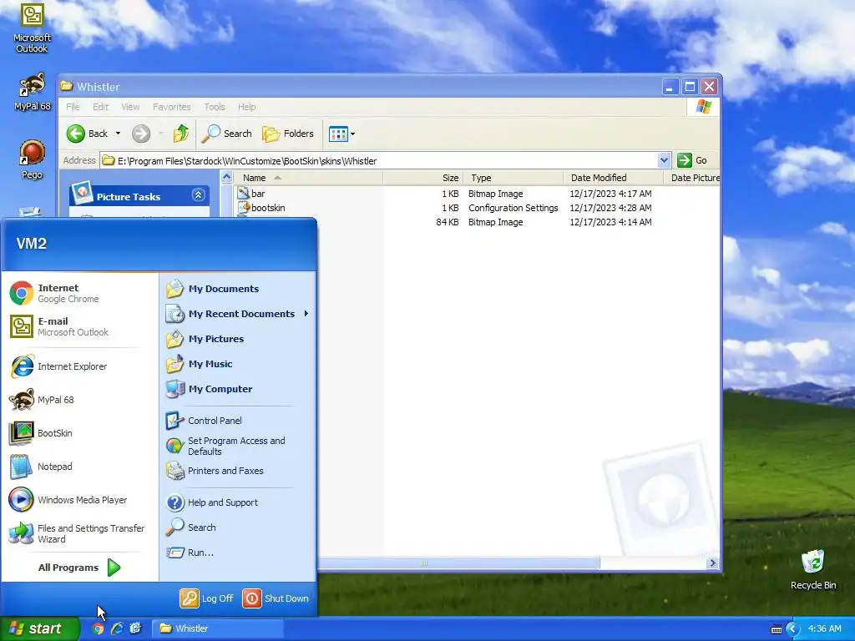This screenshot has height=641, width=855.
Task: Launch Outlook Express from the Quick Launch bar
Action: pyautogui.click(x=135, y=628)
